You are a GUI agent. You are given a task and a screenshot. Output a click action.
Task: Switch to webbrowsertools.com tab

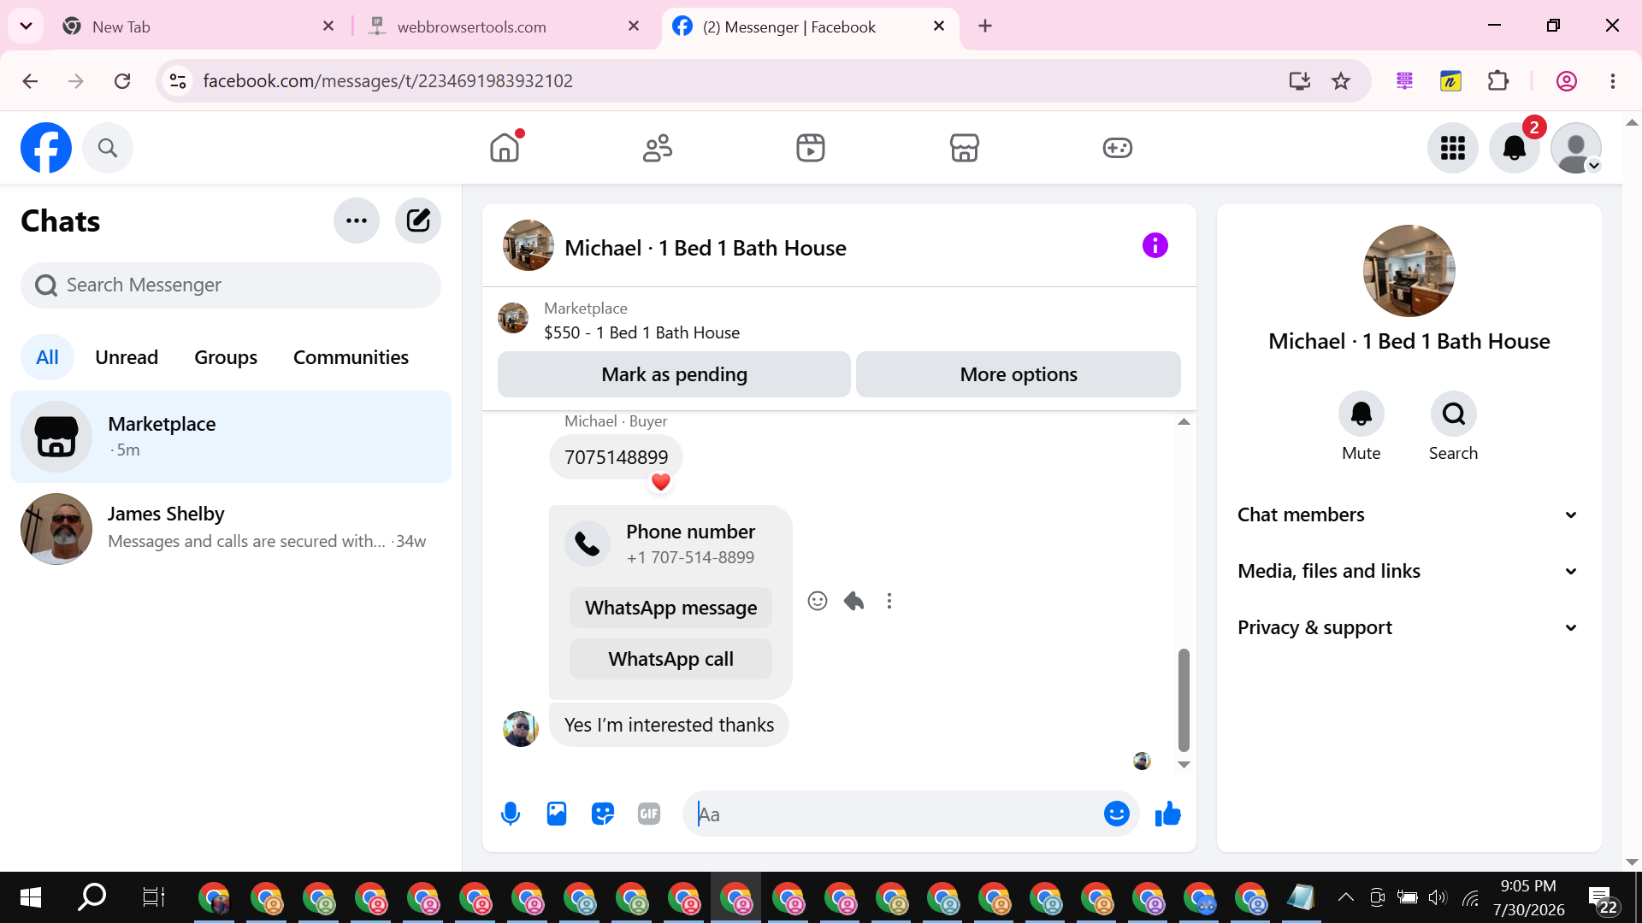pos(505,26)
